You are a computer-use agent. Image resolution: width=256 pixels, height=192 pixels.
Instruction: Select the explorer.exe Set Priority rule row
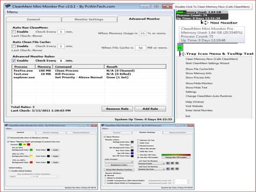[x=89, y=77]
